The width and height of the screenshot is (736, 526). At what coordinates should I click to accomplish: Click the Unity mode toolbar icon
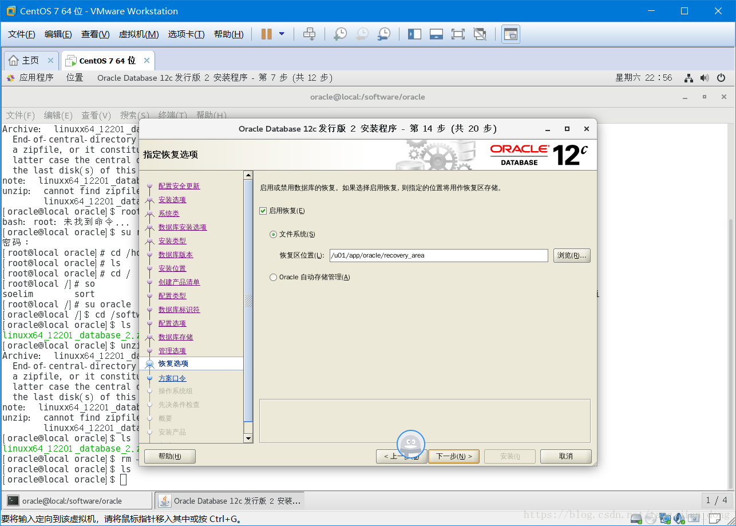point(480,34)
